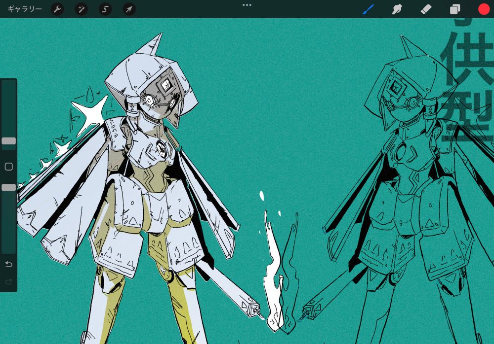Undo the last stroke
Image resolution: width=494 pixels, height=344 pixels.
pyautogui.click(x=9, y=264)
